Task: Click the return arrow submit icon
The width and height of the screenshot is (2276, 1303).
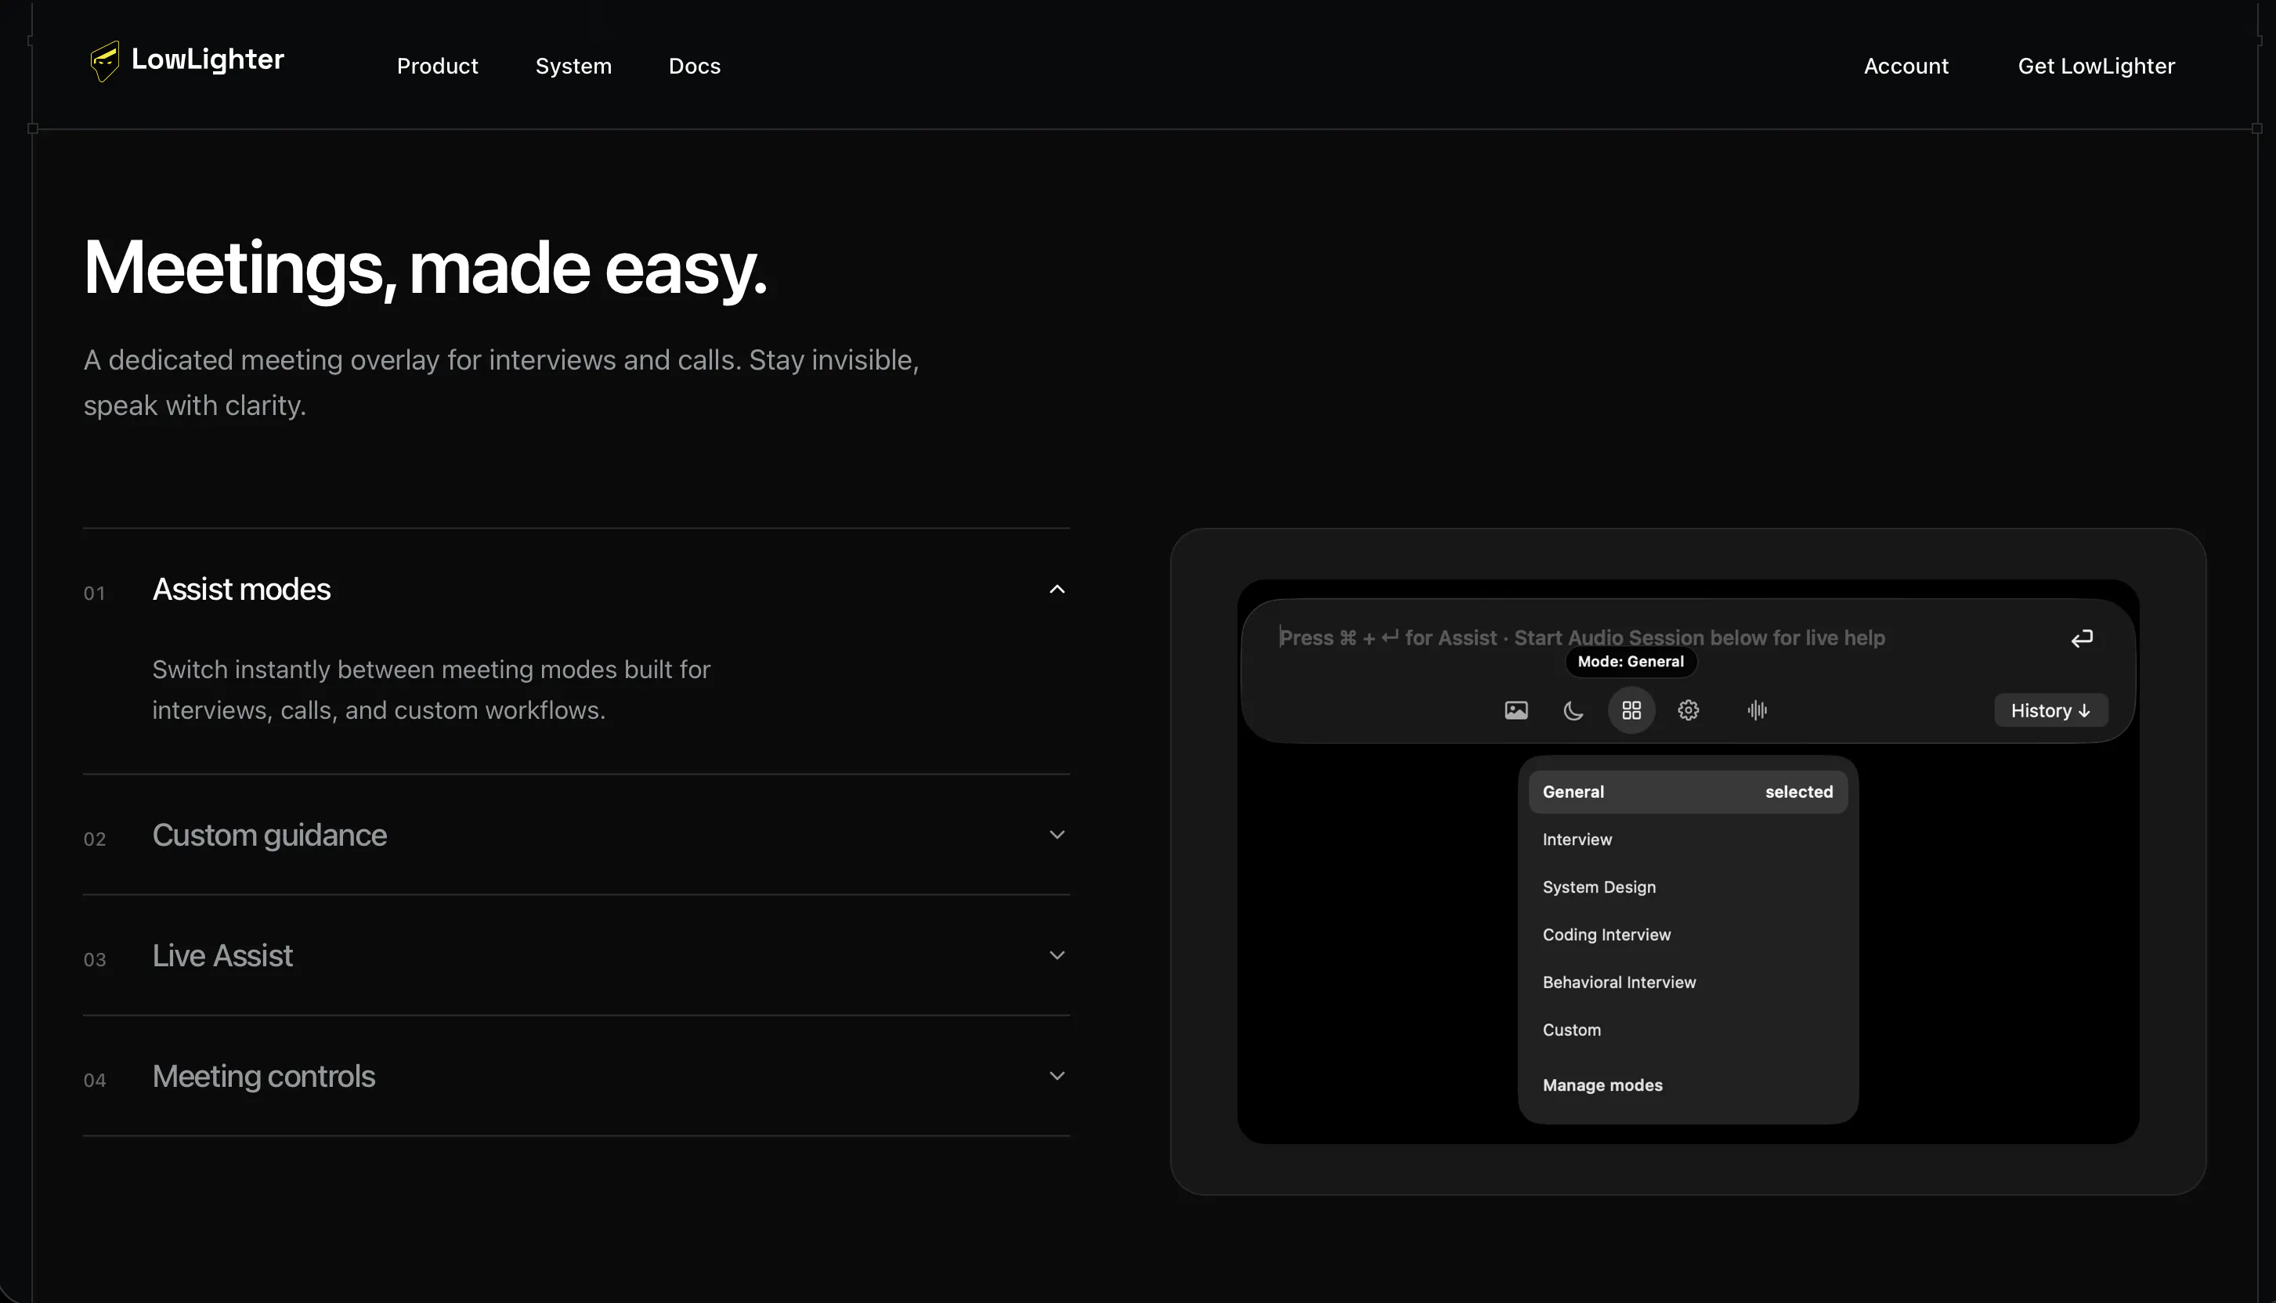Action: coord(2082,638)
